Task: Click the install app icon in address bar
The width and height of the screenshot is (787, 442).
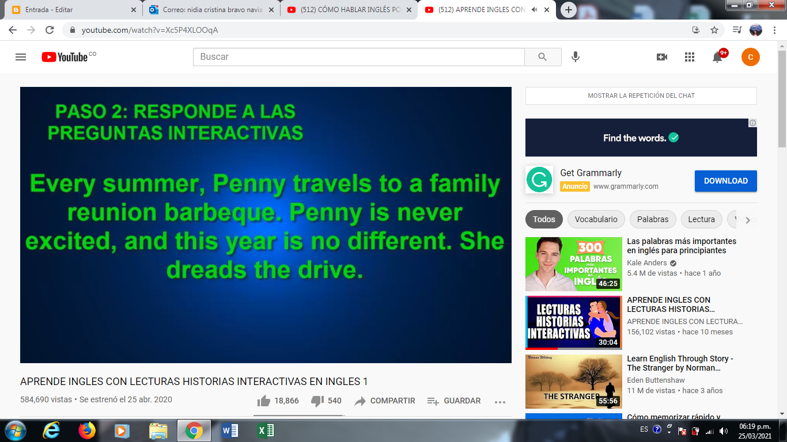Action: 696,30
